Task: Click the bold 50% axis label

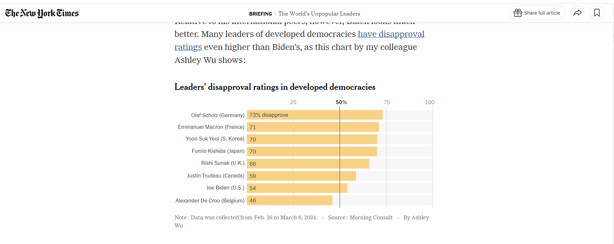Action: 341,102
